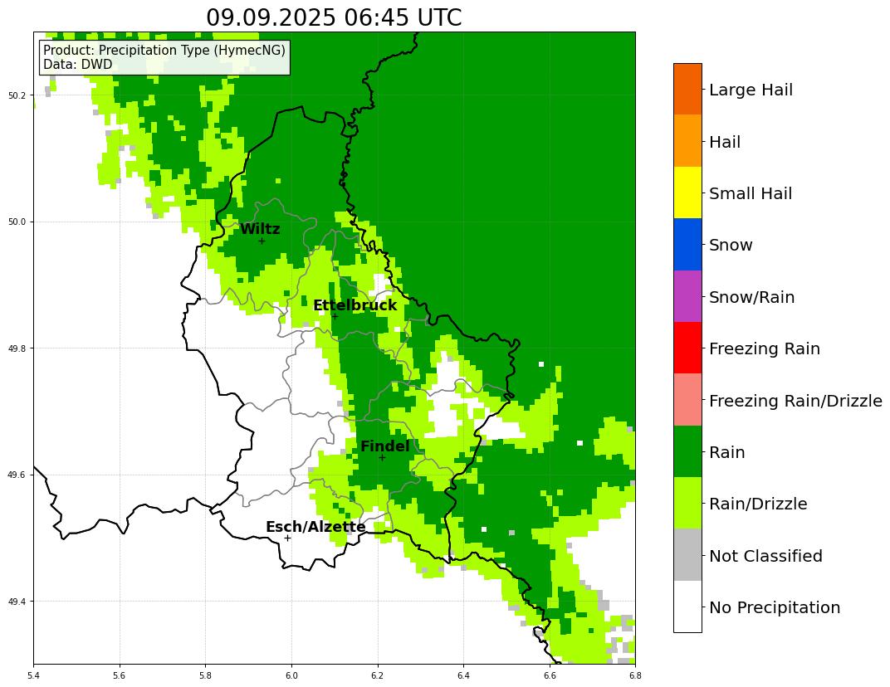The height and width of the screenshot is (687, 890).
Task: Click the Freezing Rain/Drizzle pink swatch
Action: coord(687,399)
